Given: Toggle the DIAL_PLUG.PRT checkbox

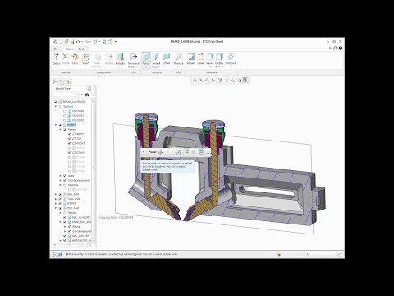Looking at the screenshot, I should pos(65,217).
